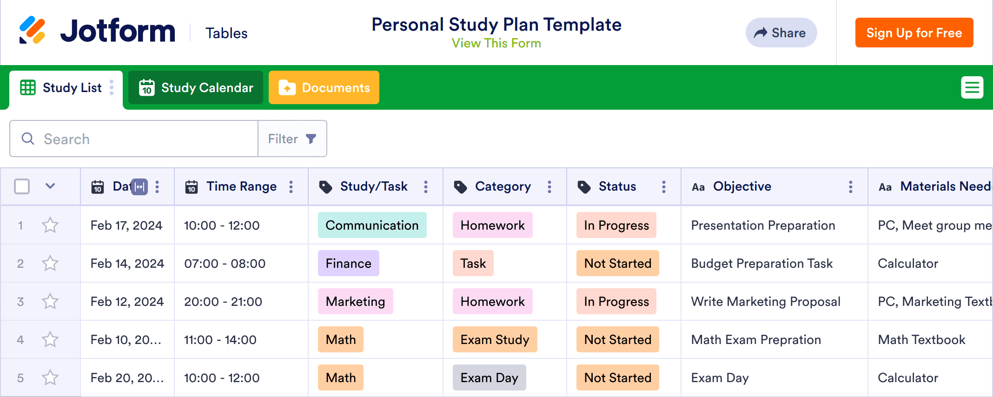Click the column resize icon on Date header
This screenshot has width=993, height=397.
[x=139, y=187]
